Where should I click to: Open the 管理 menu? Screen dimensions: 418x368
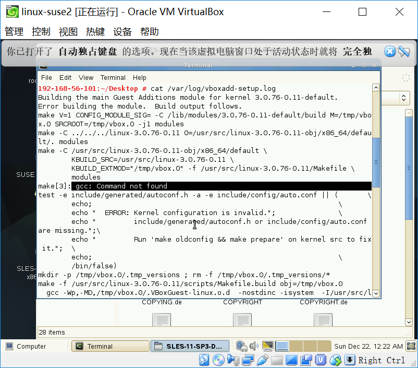click(14, 31)
